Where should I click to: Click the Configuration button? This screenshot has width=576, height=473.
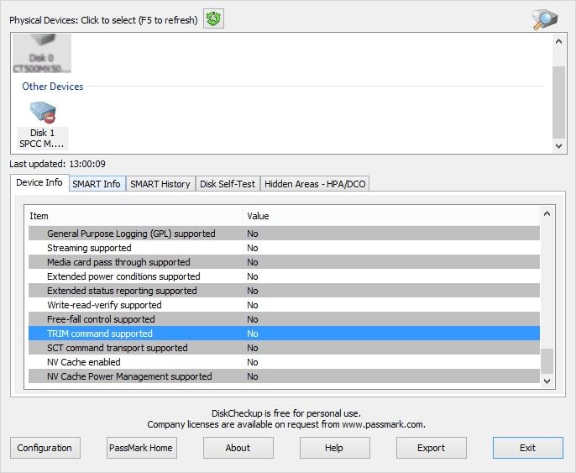(45, 448)
